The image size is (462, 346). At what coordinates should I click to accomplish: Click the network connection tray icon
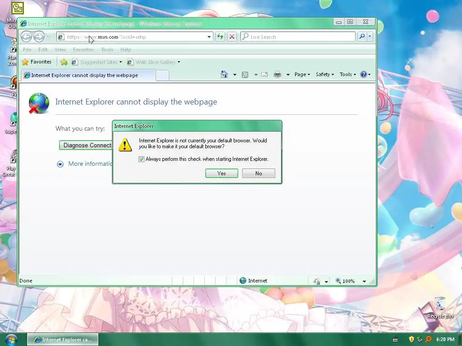[420, 340]
